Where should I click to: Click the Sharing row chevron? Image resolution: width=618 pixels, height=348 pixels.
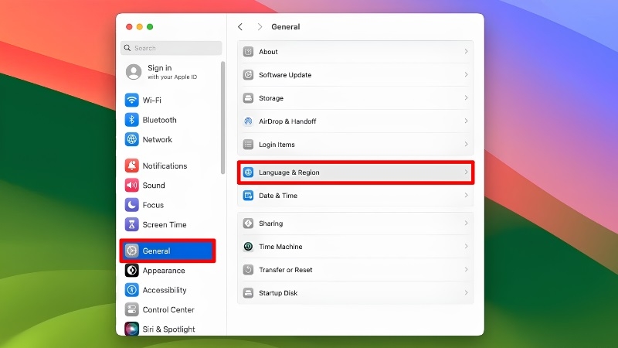pyautogui.click(x=466, y=223)
